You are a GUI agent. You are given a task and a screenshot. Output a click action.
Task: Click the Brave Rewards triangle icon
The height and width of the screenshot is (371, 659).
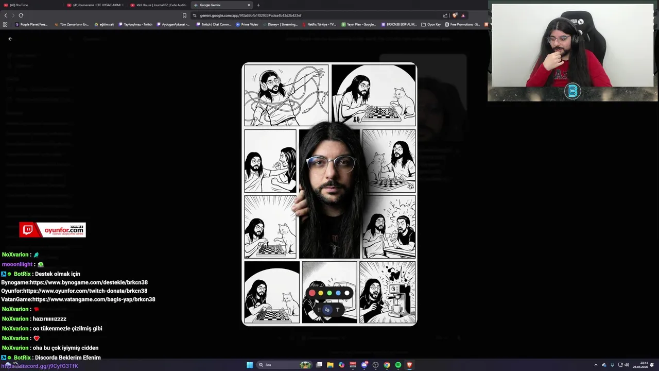coord(463,15)
